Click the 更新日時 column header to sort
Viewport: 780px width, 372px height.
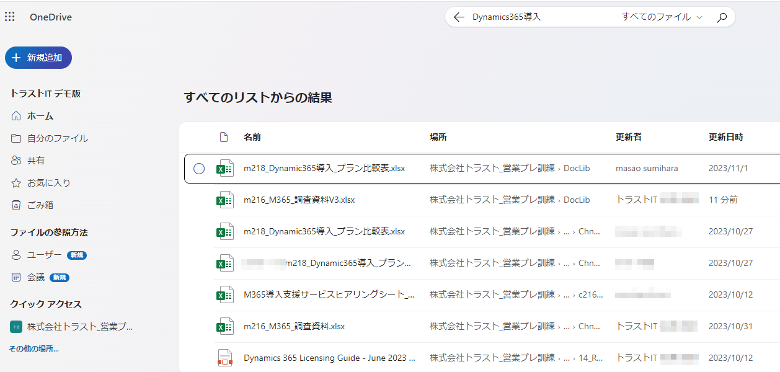(725, 137)
